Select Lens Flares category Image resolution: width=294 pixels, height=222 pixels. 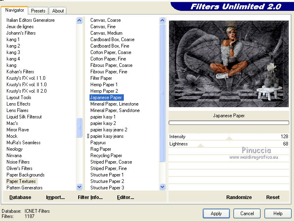coord(17,110)
